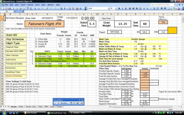Click the Undo arrow icon
Screen dimensions: 184x115
51,8
